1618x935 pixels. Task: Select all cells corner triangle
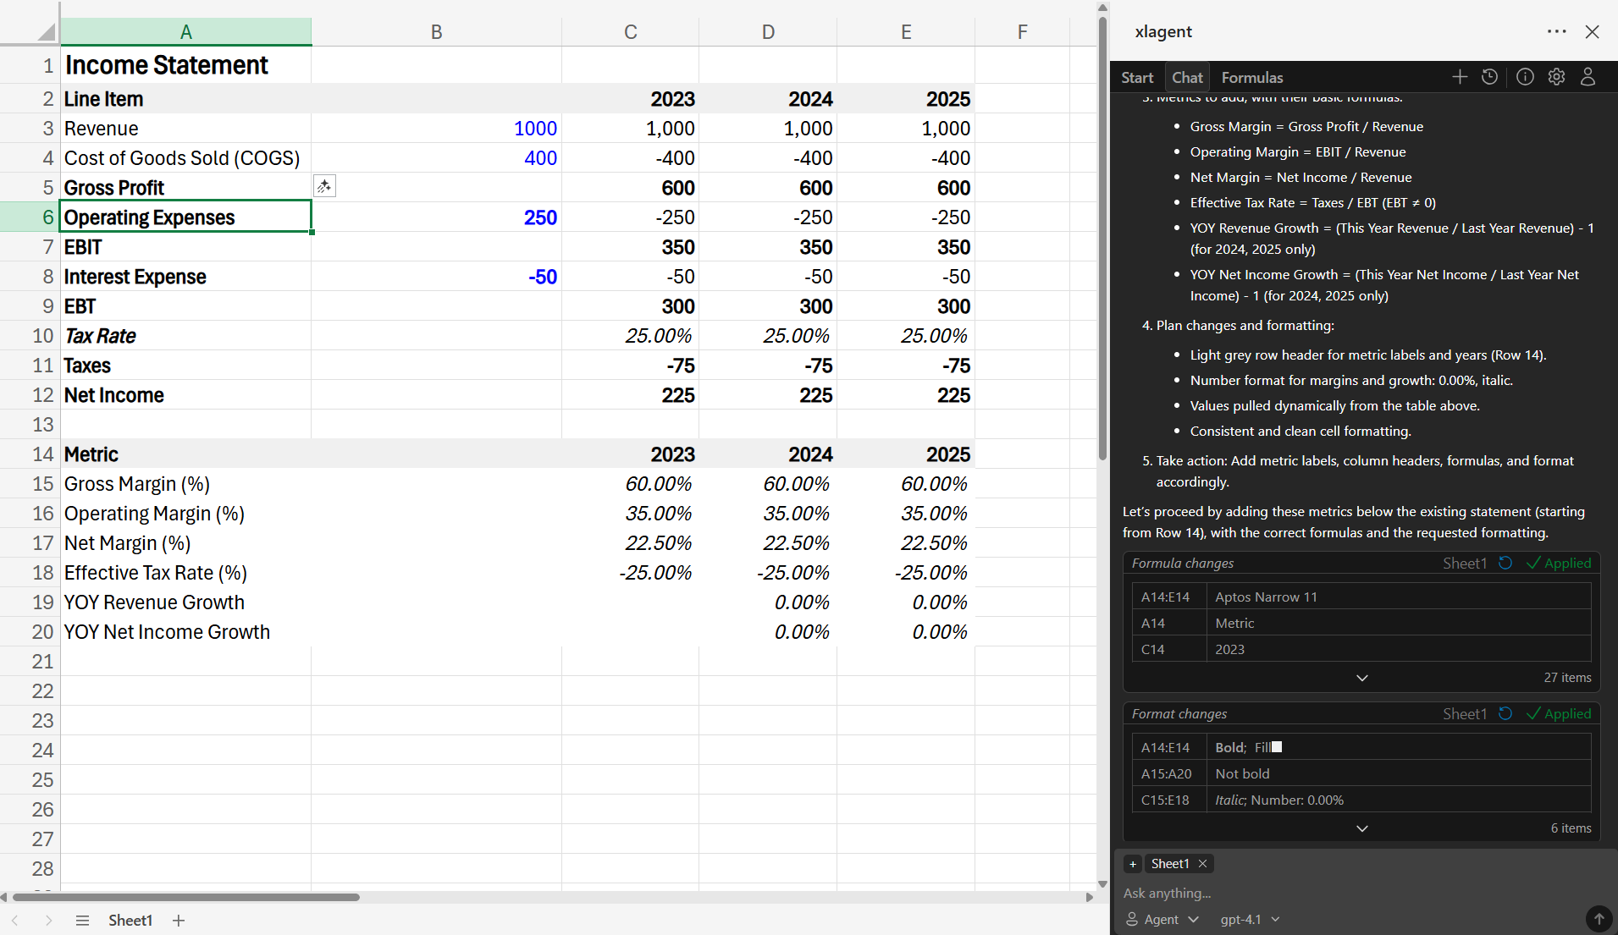[46, 32]
